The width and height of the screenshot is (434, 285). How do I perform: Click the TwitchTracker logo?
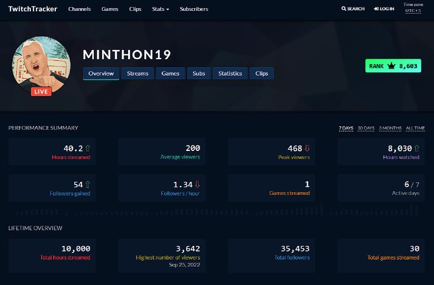pos(33,9)
